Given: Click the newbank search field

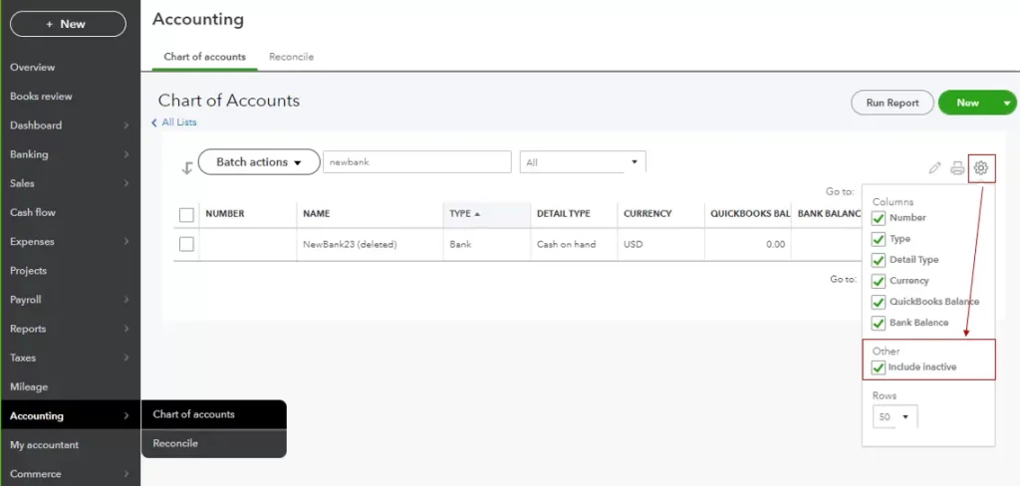Looking at the screenshot, I should coord(417,162).
